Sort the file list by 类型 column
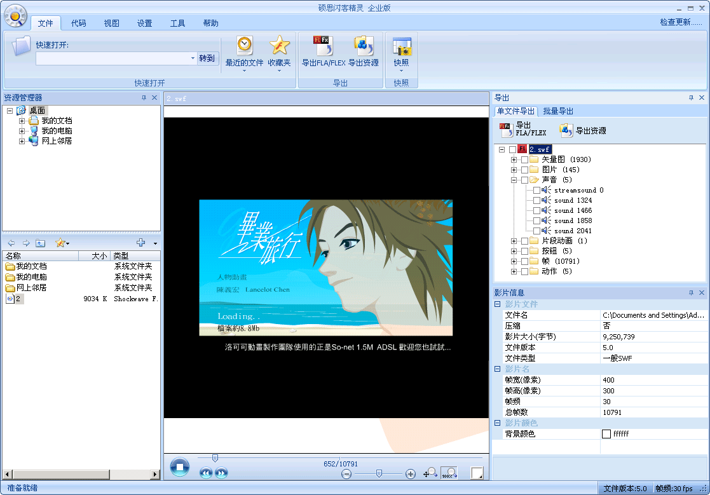The height and width of the screenshot is (495, 710). [135, 256]
